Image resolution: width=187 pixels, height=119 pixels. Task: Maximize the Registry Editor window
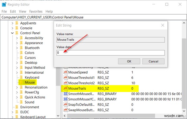167,4
